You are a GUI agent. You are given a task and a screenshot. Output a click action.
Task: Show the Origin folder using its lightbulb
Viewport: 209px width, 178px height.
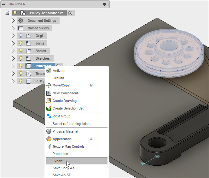21,36
